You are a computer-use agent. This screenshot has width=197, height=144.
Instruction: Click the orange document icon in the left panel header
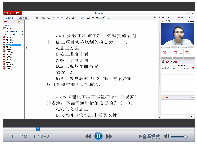click(19, 22)
